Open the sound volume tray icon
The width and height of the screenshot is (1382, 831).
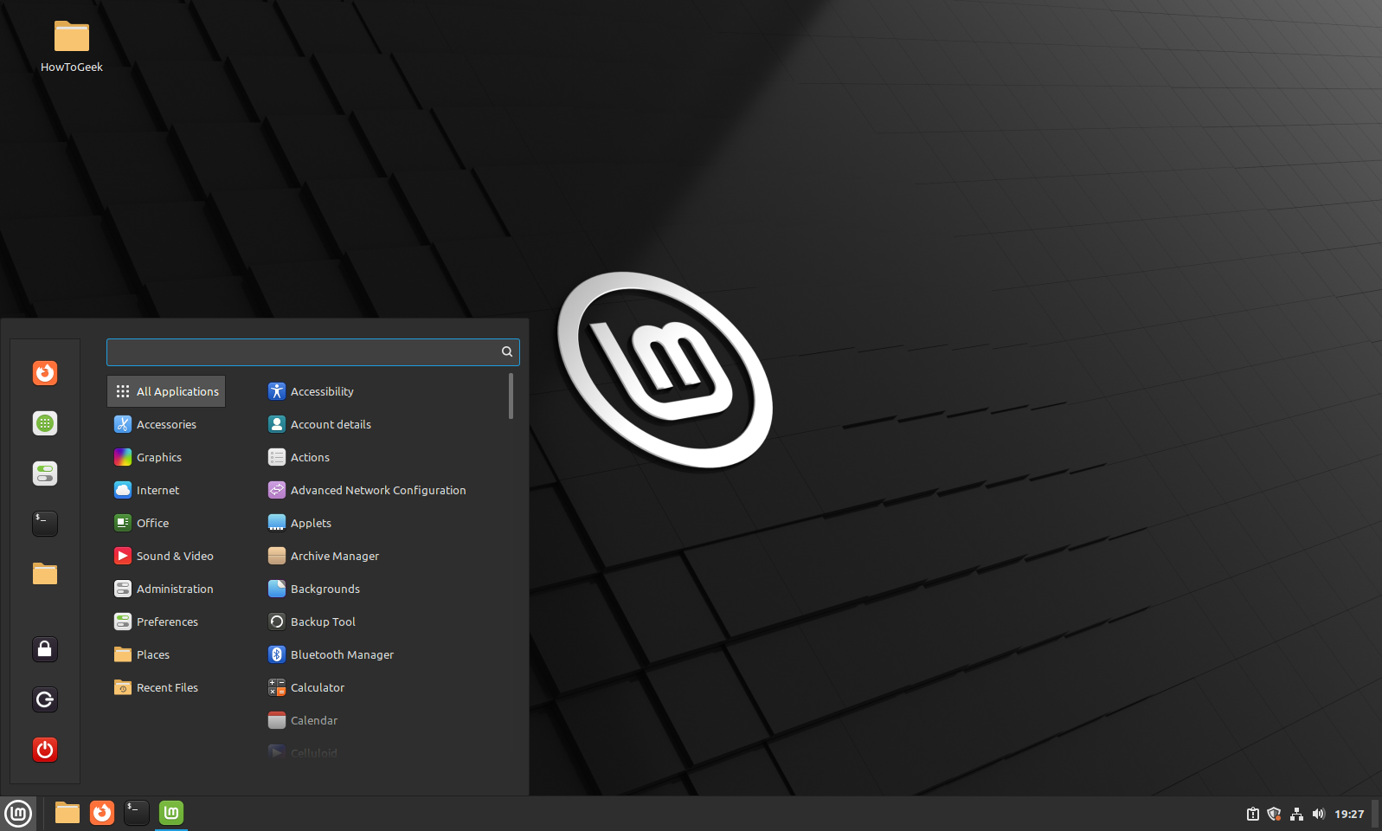coord(1318,814)
